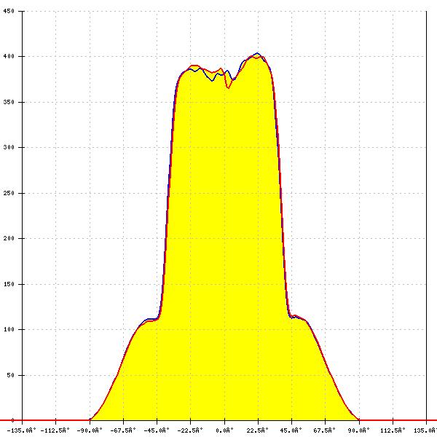The image size is (437, 437).
Task: Click the -90.0 x-axis label
Action: click(90, 430)
